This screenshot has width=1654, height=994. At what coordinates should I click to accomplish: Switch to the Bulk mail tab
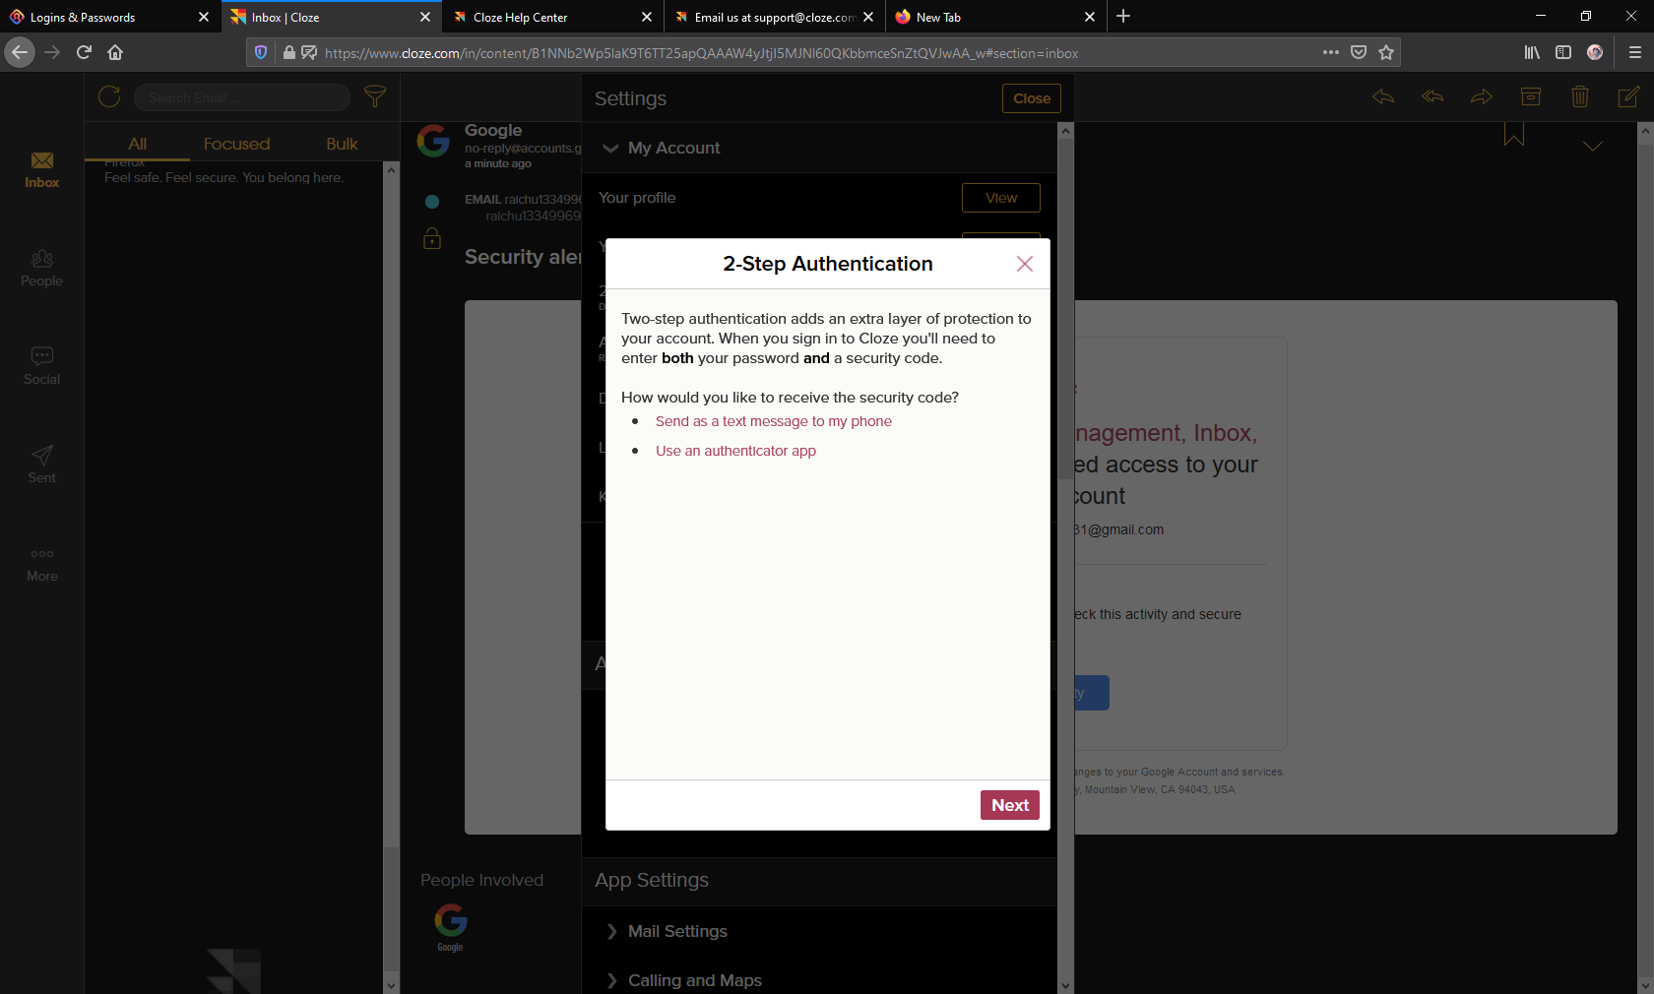click(342, 144)
